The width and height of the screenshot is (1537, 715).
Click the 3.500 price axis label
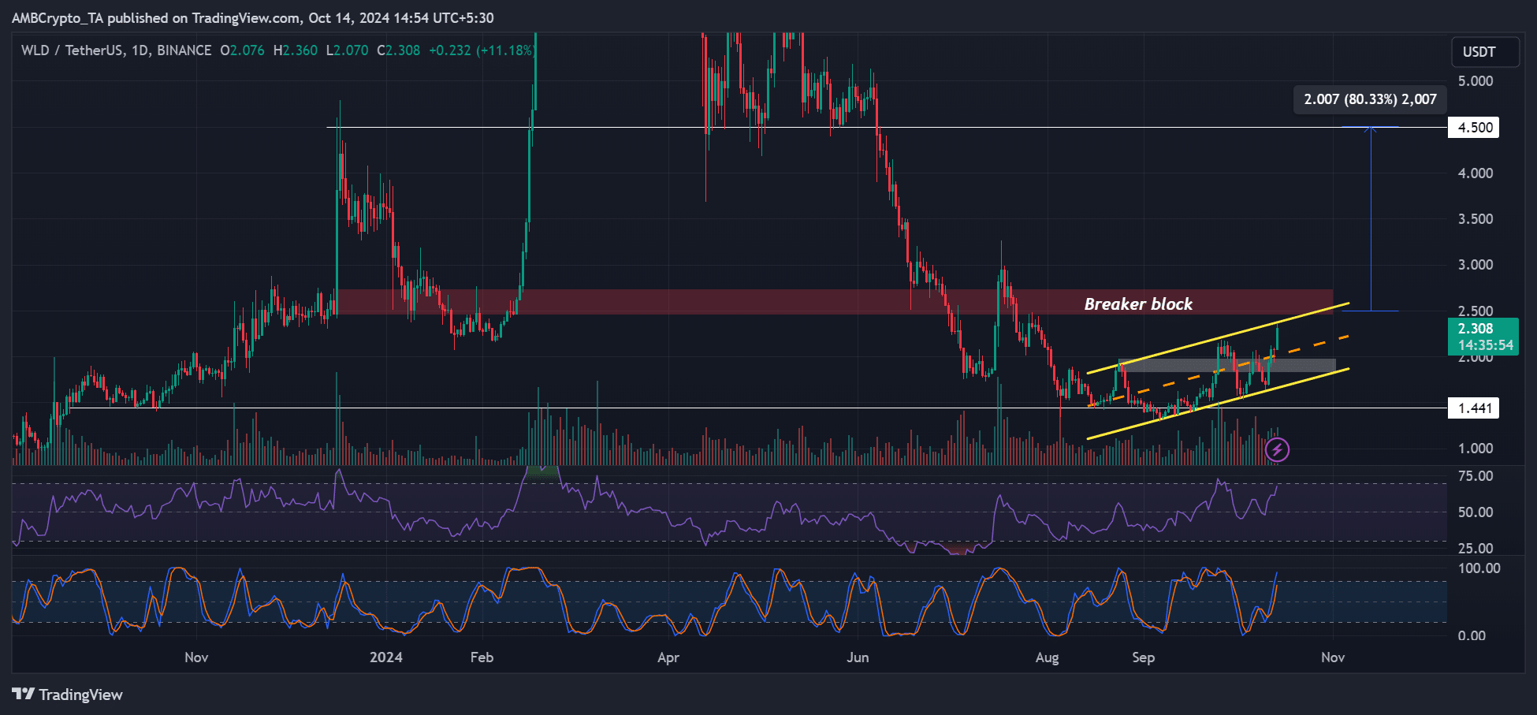click(1476, 219)
